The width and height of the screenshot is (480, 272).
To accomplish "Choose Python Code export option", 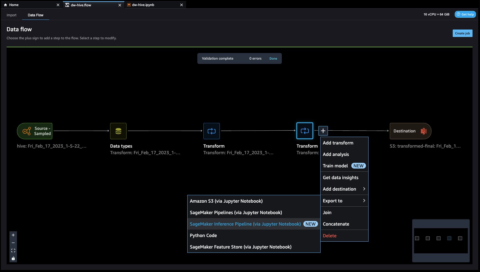I will [254, 235].
